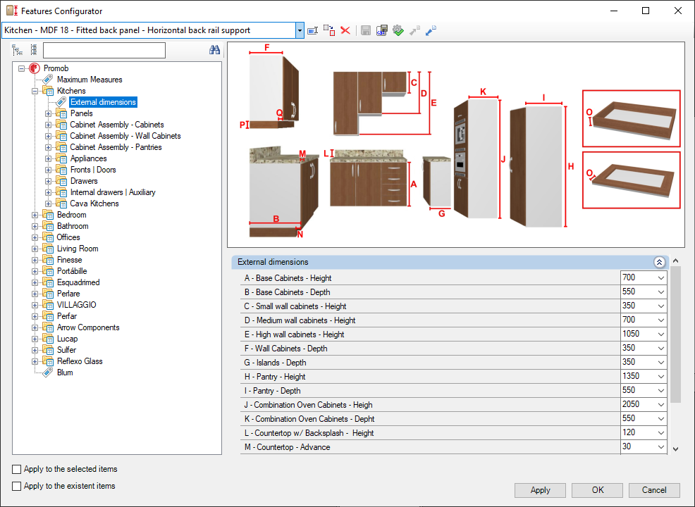Viewport: 695px width, 507px height.
Task: Click the duplicate configuration icon
Action: tap(329, 30)
